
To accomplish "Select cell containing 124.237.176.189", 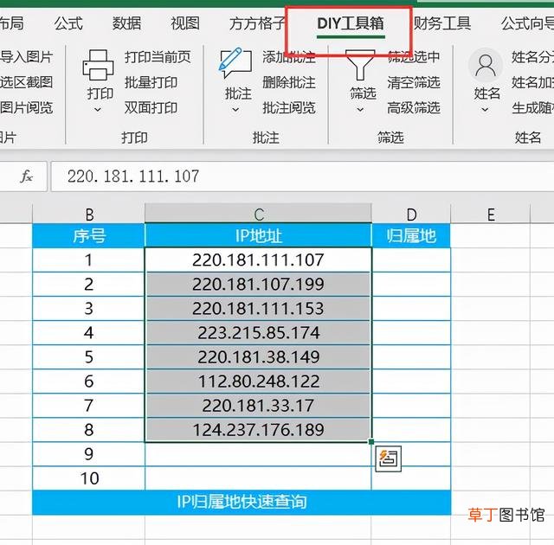I will [258, 430].
